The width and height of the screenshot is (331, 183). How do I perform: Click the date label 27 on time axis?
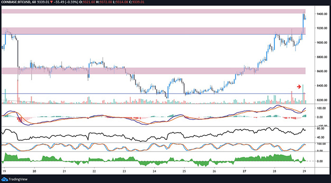tap(244, 171)
